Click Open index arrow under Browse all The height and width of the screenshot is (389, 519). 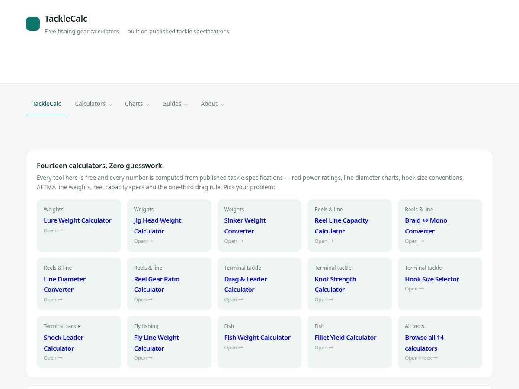tap(421, 358)
